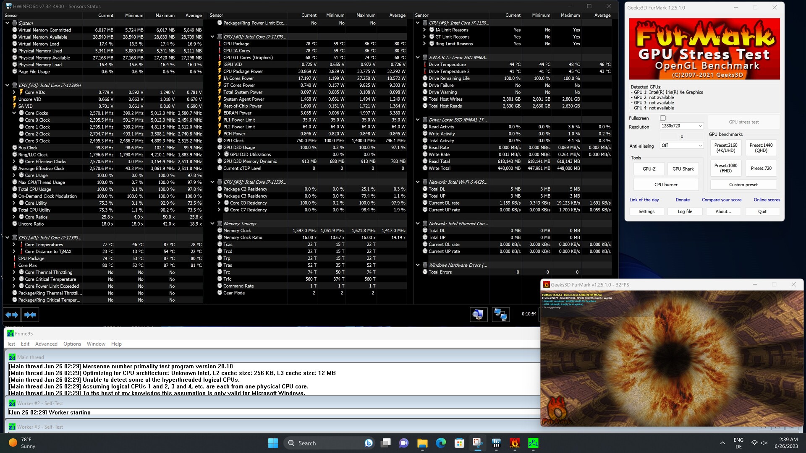
Task: Click the FurMark flame icon in taskbar
Action: pyautogui.click(x=515, y=443)
